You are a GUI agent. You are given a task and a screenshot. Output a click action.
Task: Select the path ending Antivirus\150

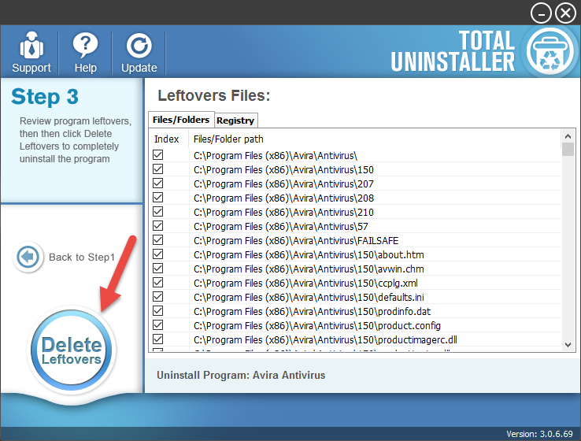point(283,170)
